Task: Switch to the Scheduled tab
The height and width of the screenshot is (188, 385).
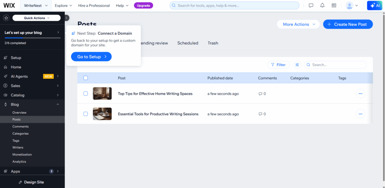Action: pyautogui.click(x=188, y=43)
